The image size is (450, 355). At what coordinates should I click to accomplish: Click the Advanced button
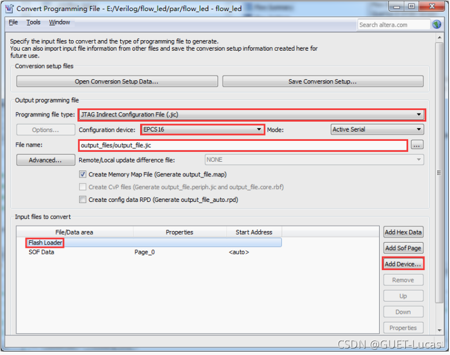coord(45,160)
